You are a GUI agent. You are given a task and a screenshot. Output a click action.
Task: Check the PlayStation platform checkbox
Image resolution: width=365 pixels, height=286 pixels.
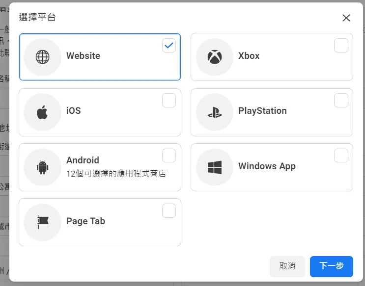(x=341, y=101)
